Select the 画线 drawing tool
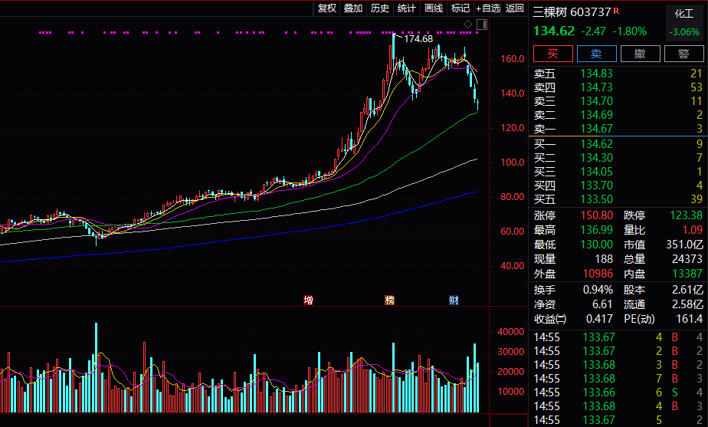The width and height of the screenshot is (708, 427). click(434, 8)
